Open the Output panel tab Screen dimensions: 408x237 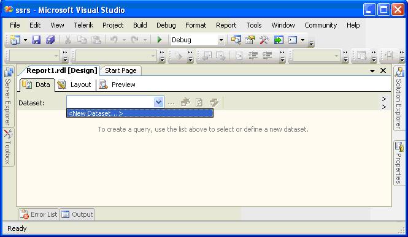point(77,214)
